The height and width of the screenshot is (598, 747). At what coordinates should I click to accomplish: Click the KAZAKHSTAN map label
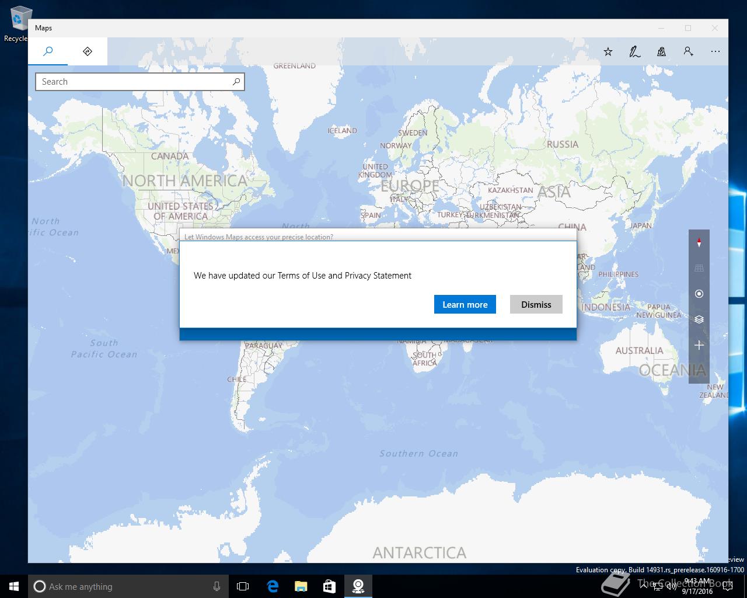510,190
